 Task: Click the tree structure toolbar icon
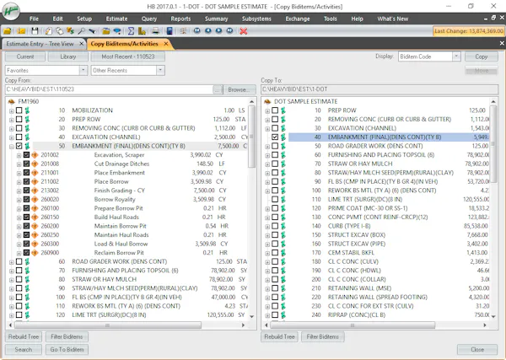tap(183, 31)
